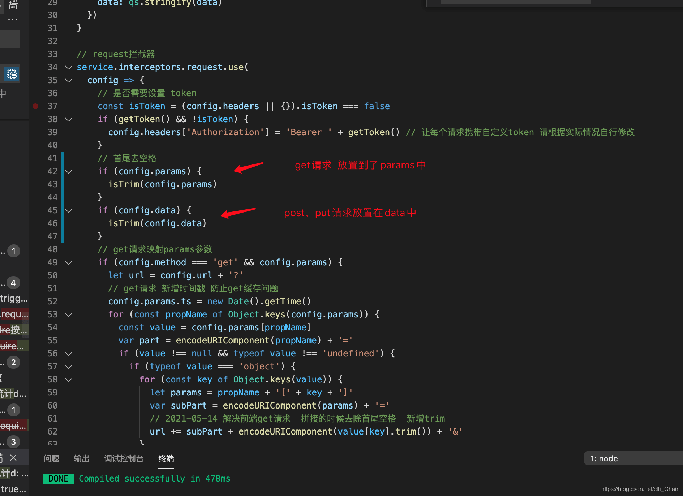Fold the for loop at line 53
The height and width of the screenshot is (496, 683).
coord(69,315)
